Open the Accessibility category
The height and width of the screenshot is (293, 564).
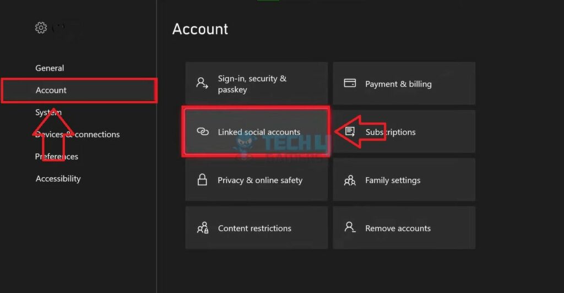point(58,178)
